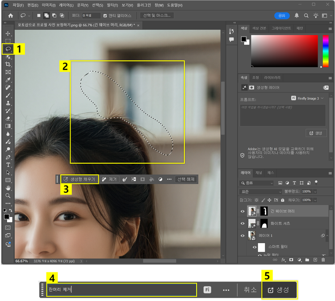Open the 필터(T) menu

coord(112,4)
